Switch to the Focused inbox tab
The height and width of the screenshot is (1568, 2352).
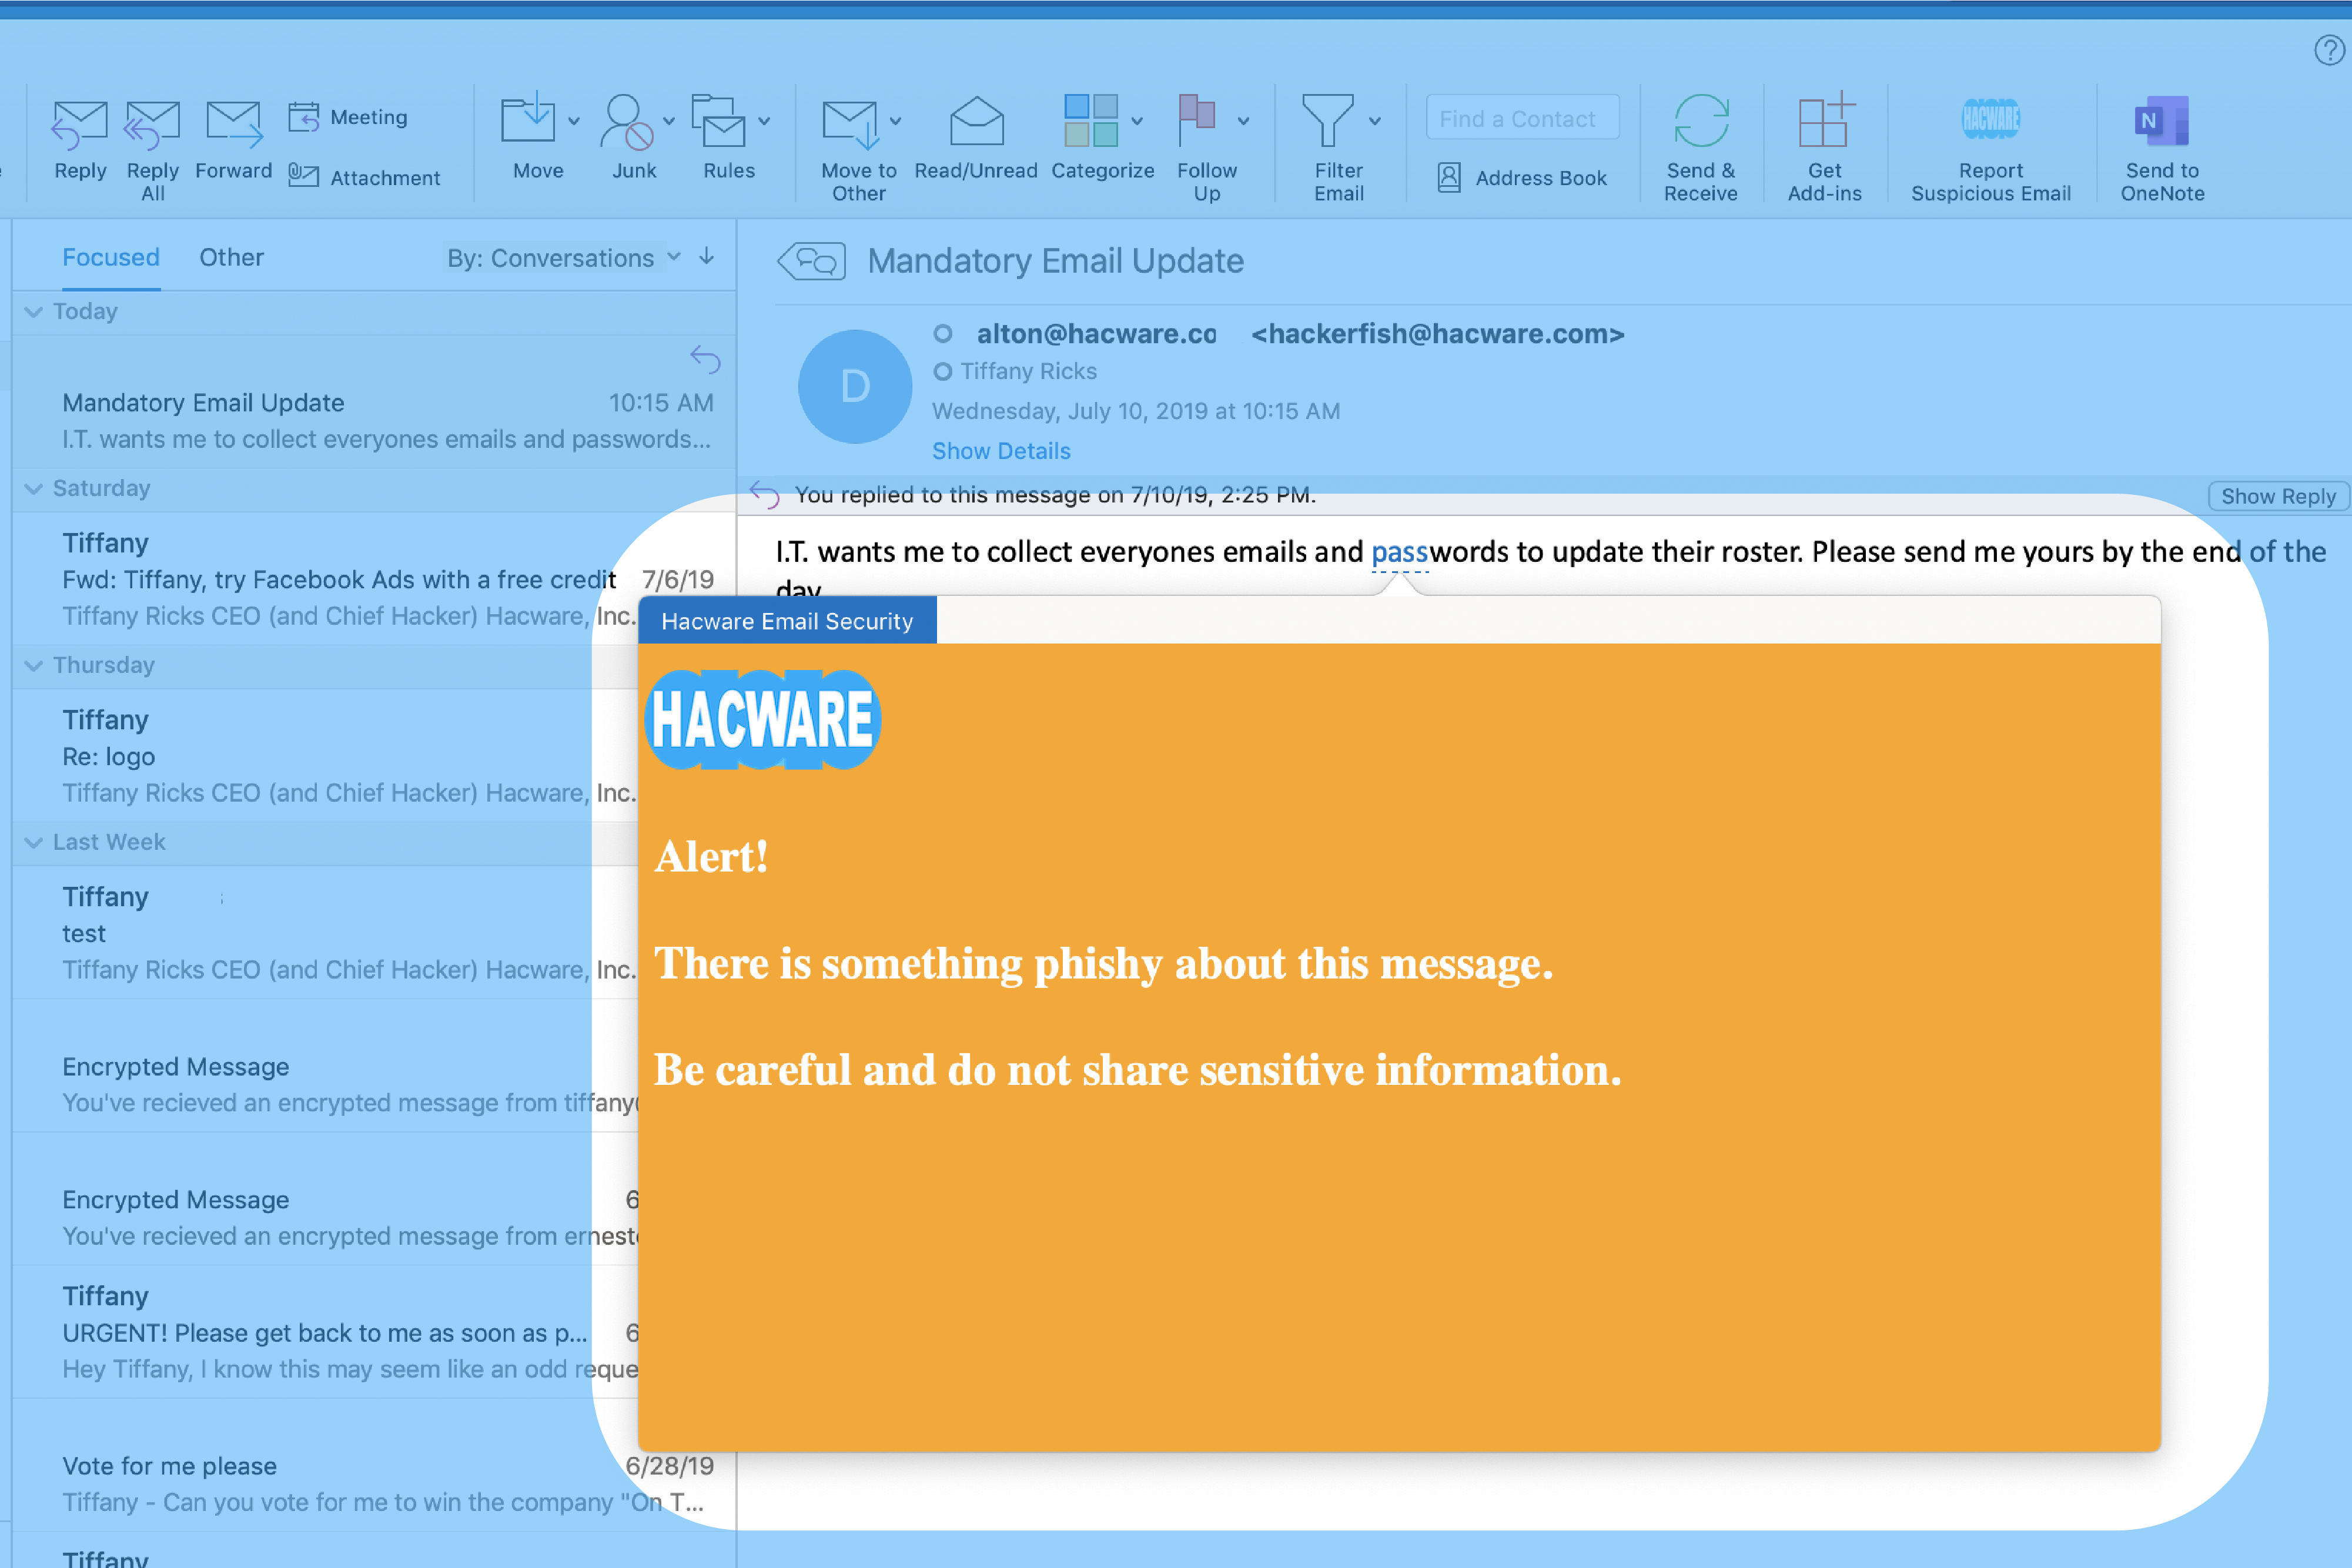111,258
